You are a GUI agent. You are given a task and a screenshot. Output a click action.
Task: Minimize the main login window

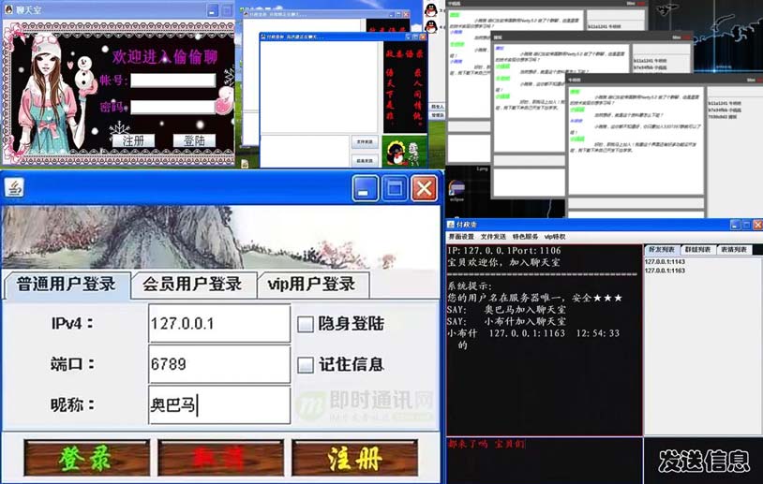click(x=365, y=188)
